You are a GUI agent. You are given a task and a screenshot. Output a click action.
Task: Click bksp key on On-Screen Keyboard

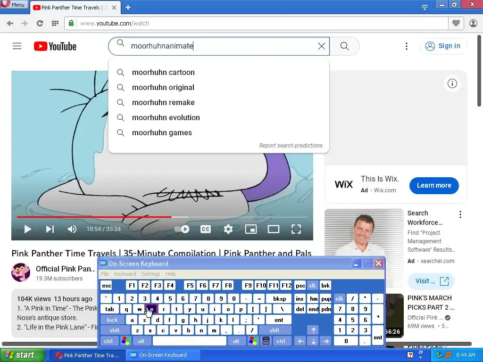point(279,298)
